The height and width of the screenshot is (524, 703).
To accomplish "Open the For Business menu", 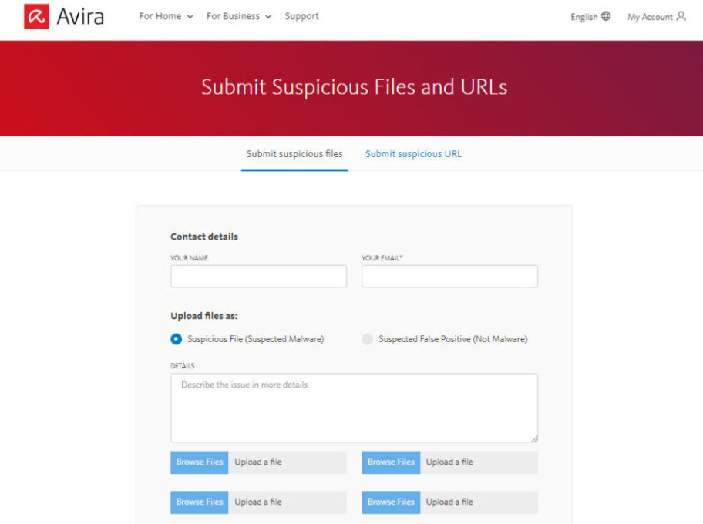I will click(x=239, y=16).
